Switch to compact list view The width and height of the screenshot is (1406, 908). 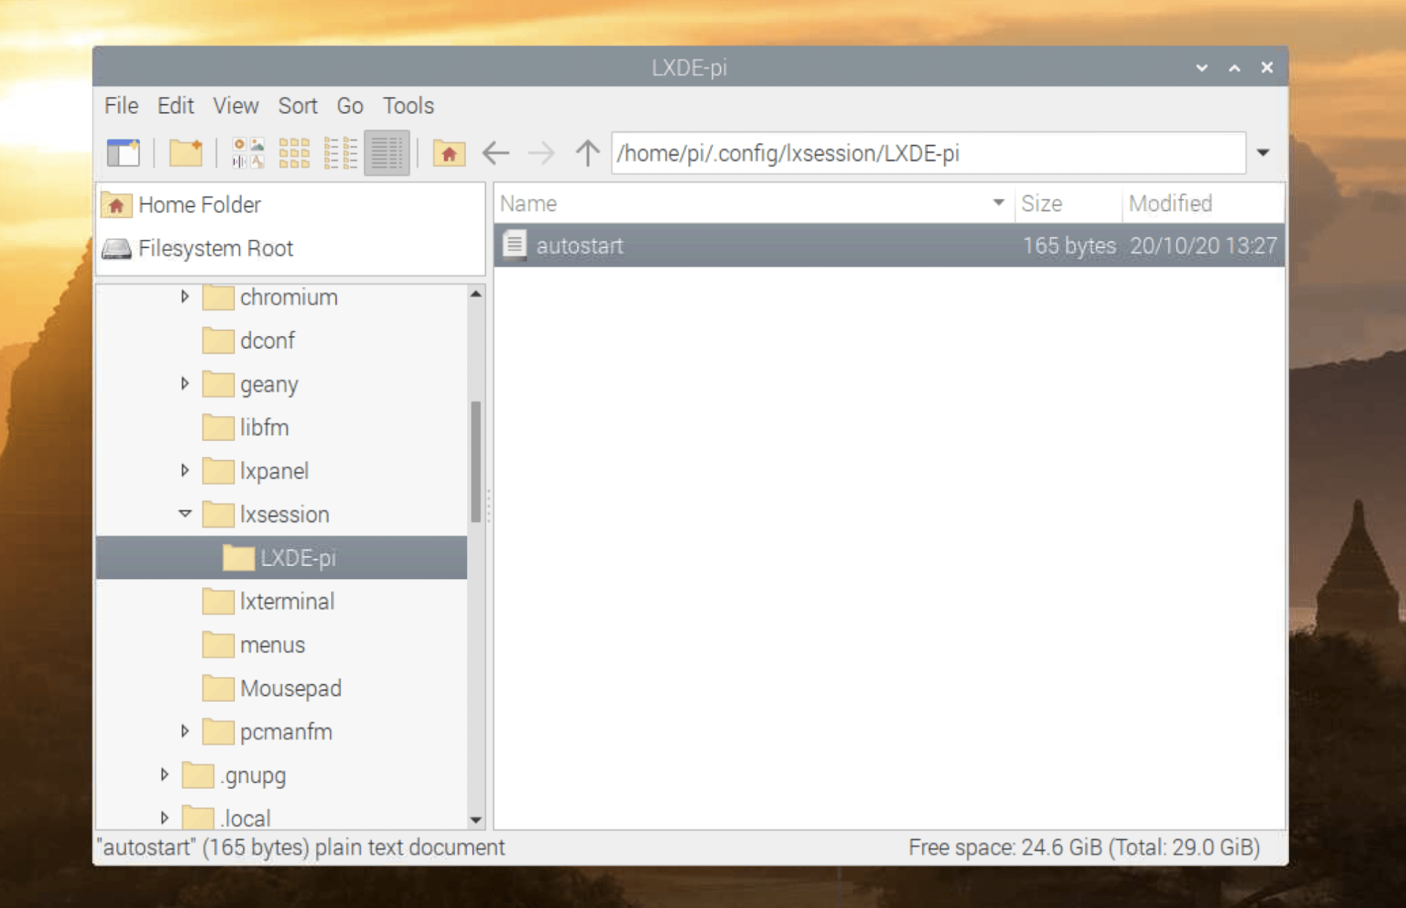[x=341, y=153]
